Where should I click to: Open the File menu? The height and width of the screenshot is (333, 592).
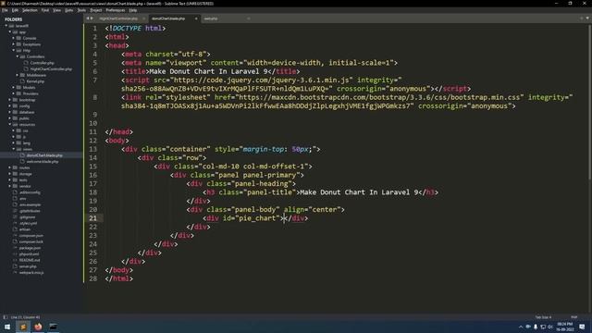(x=5, y=10)
